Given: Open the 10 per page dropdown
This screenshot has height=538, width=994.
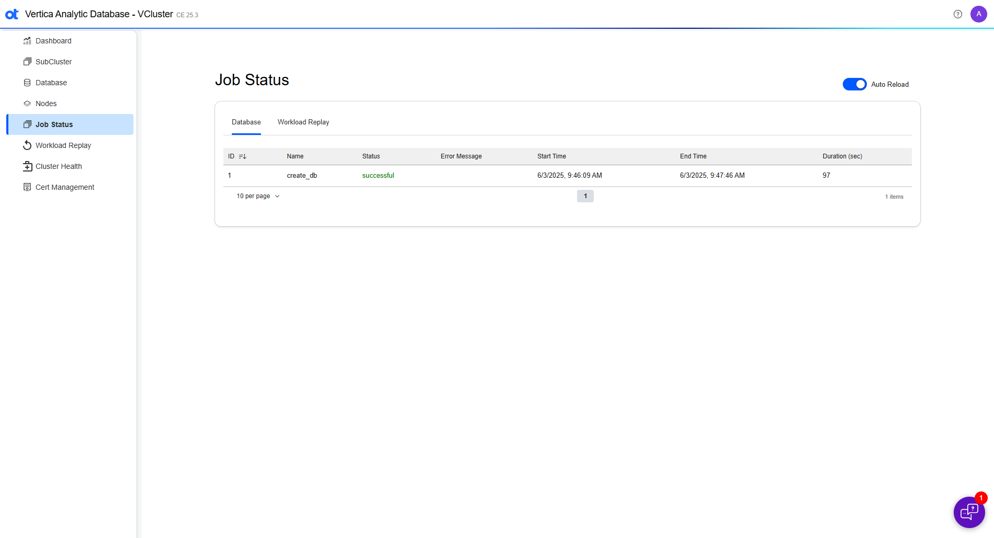Looking at the screenshot, I should (x=258, y=196).
